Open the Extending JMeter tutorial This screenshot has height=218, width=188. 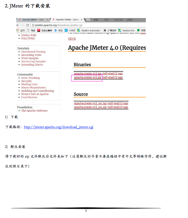32,65
